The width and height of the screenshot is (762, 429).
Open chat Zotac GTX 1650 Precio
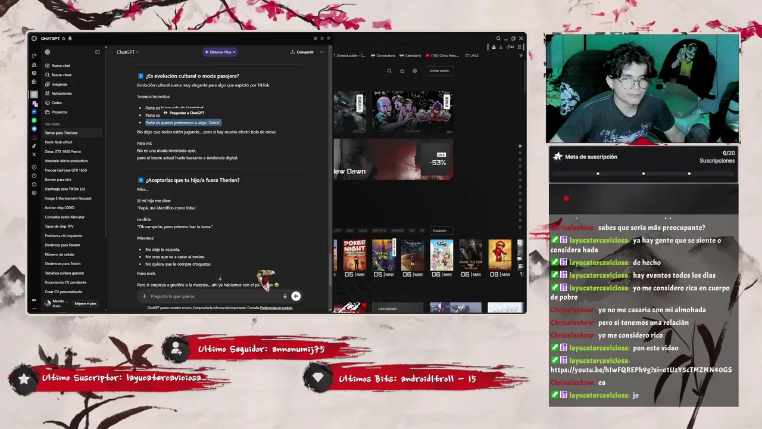click(x=63, y=151)
